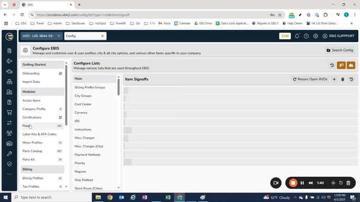The height and width of the screenshot is (202, 360).
Task: Switch to W/O 145-3844-03 tab
Action: [38, 36]
